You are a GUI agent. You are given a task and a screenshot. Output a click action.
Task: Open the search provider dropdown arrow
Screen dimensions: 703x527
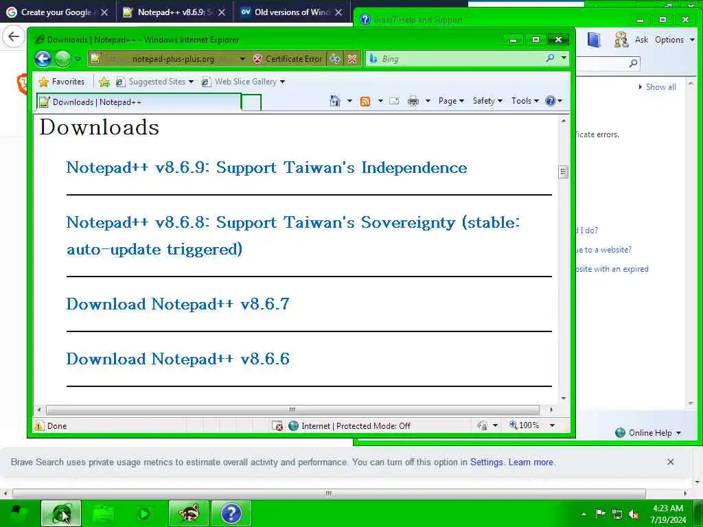[564, 58]
